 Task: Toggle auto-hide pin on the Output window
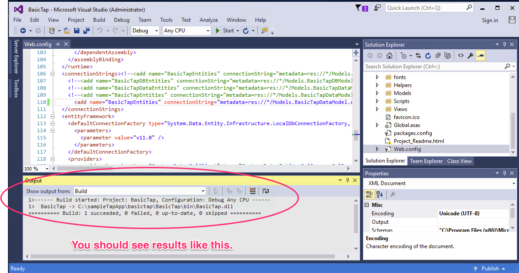click(x=347, y=180)
